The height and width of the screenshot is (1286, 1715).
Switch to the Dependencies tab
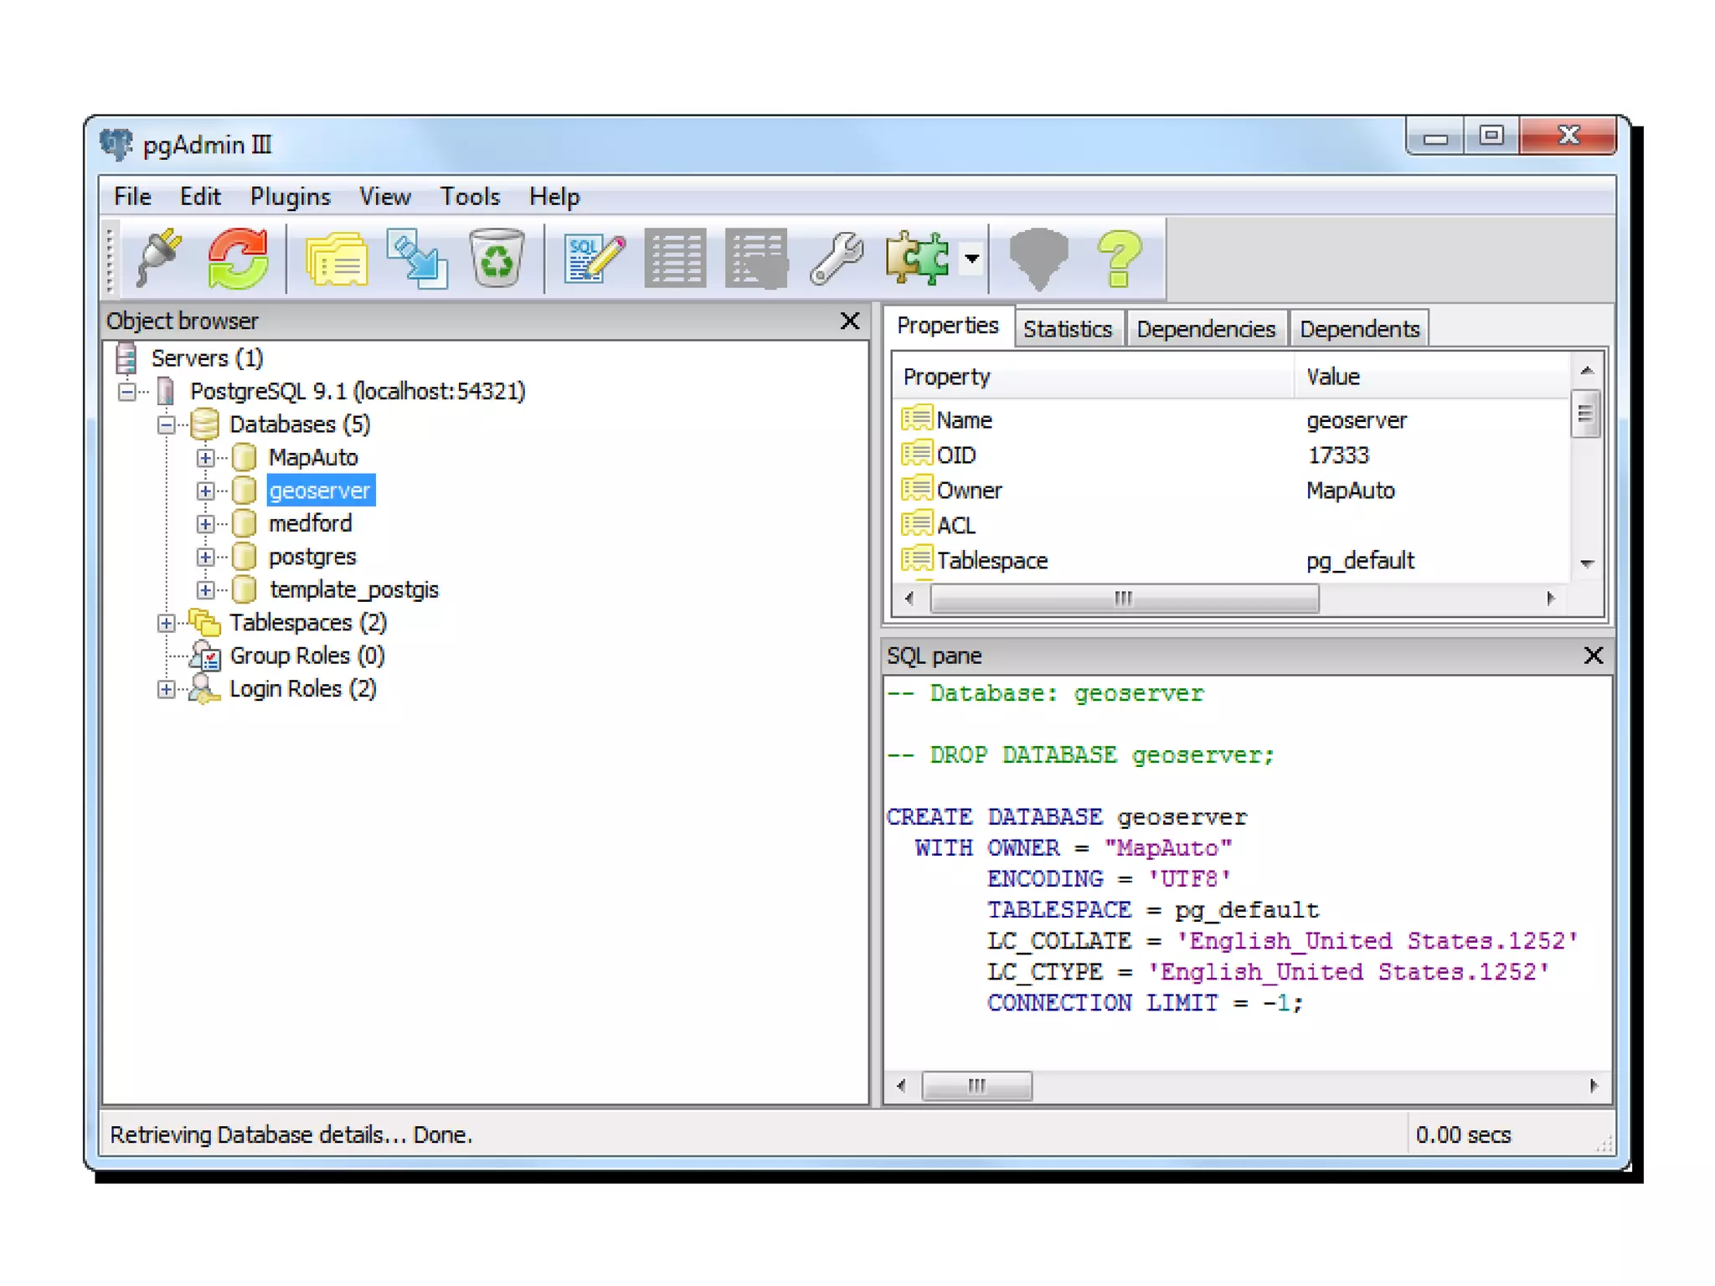click(1205, 329)
